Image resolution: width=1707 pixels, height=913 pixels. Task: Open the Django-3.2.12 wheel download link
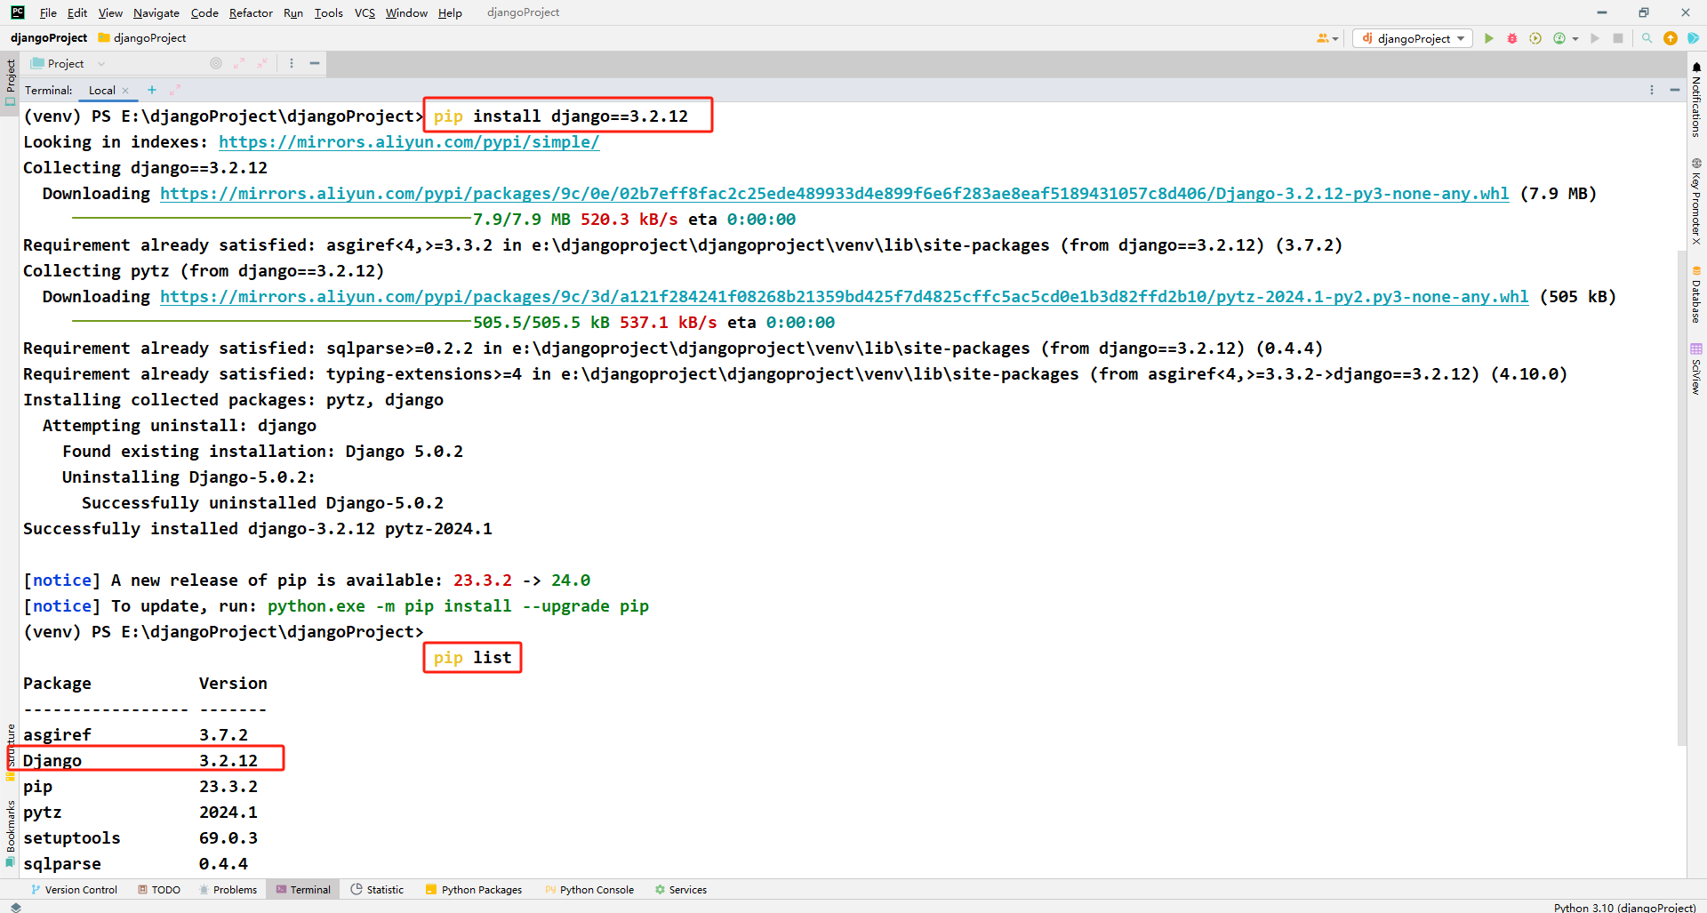point(834,194)
